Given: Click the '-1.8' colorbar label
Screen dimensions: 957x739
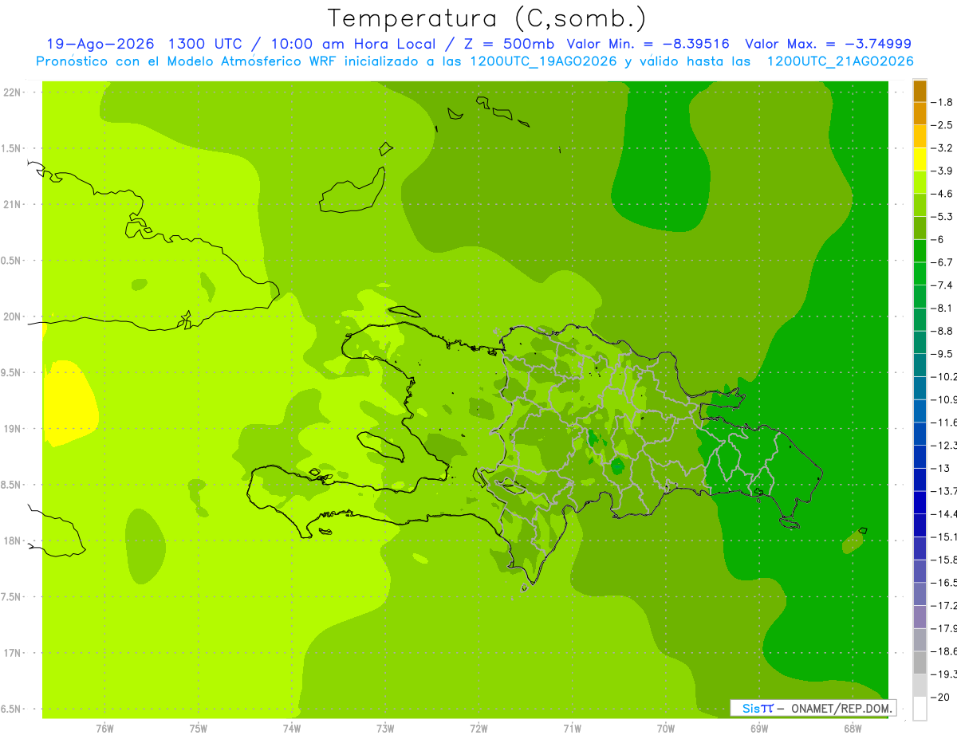Looking at the screenshot, I should [x=943, y=102].
